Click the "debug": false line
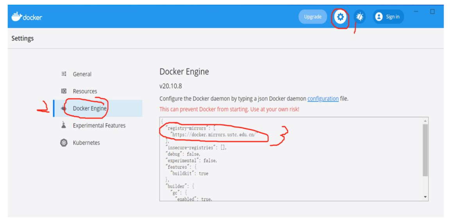This screenshot has width=462, height=224. tap(183, 154)
